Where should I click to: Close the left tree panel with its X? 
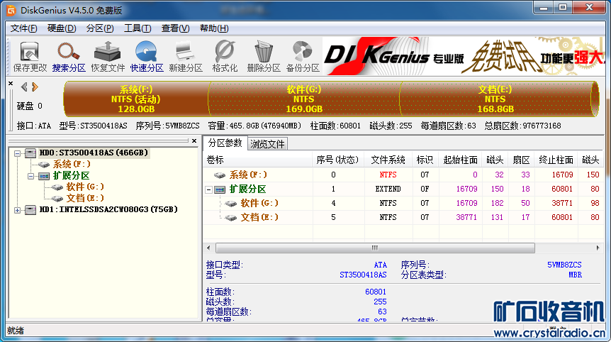point(194,140)
